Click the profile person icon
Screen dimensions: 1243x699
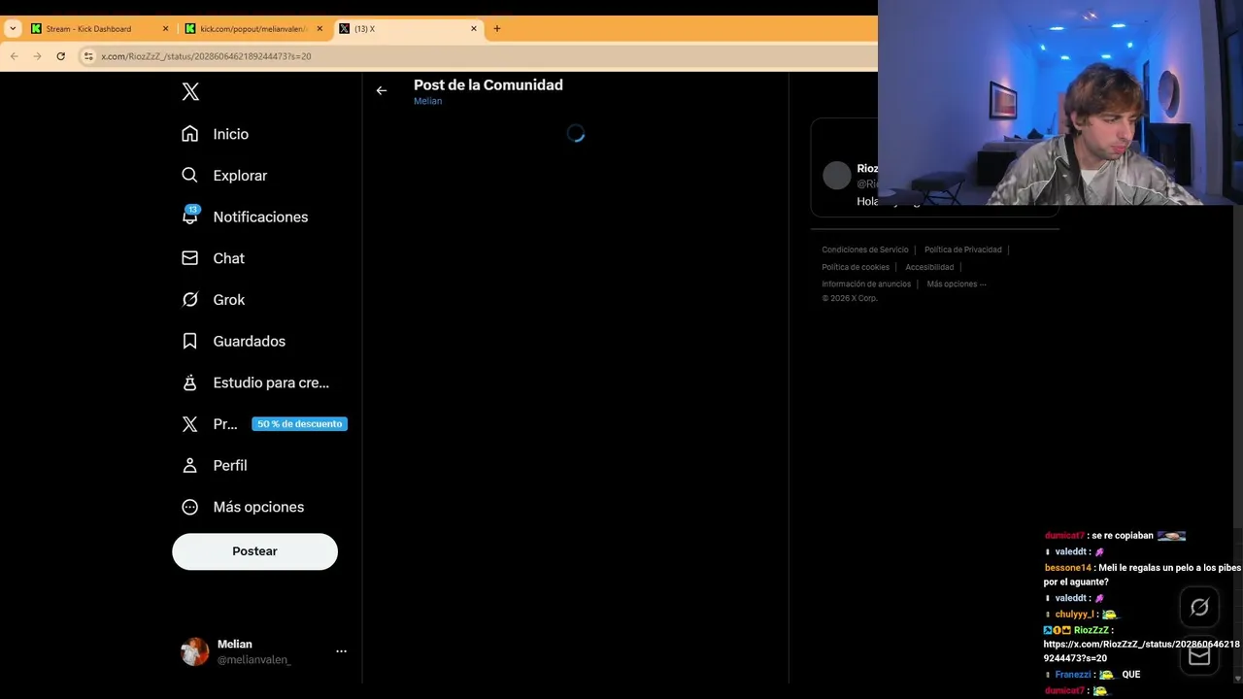coord(190,465)
